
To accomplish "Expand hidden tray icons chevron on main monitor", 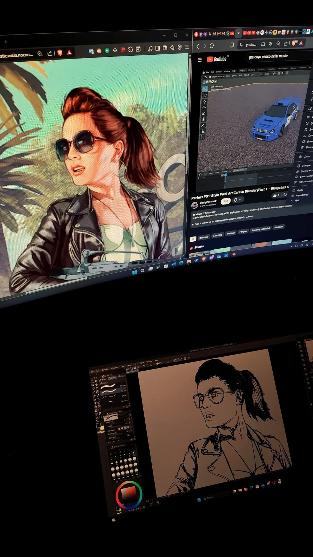I will [291, 246].
